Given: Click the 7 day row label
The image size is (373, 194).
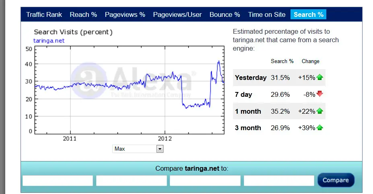Looking at the screenshot, I should click(243, 94).
